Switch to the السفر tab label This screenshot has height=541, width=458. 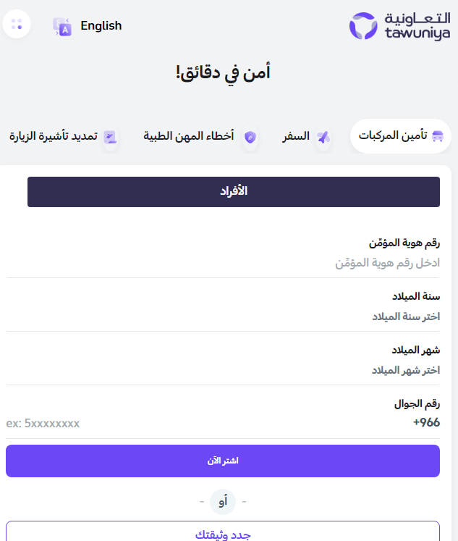(296, 136)
